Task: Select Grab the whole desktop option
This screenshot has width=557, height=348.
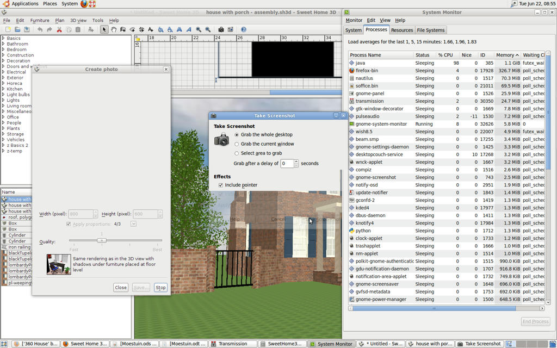Action: pos(263,135)
